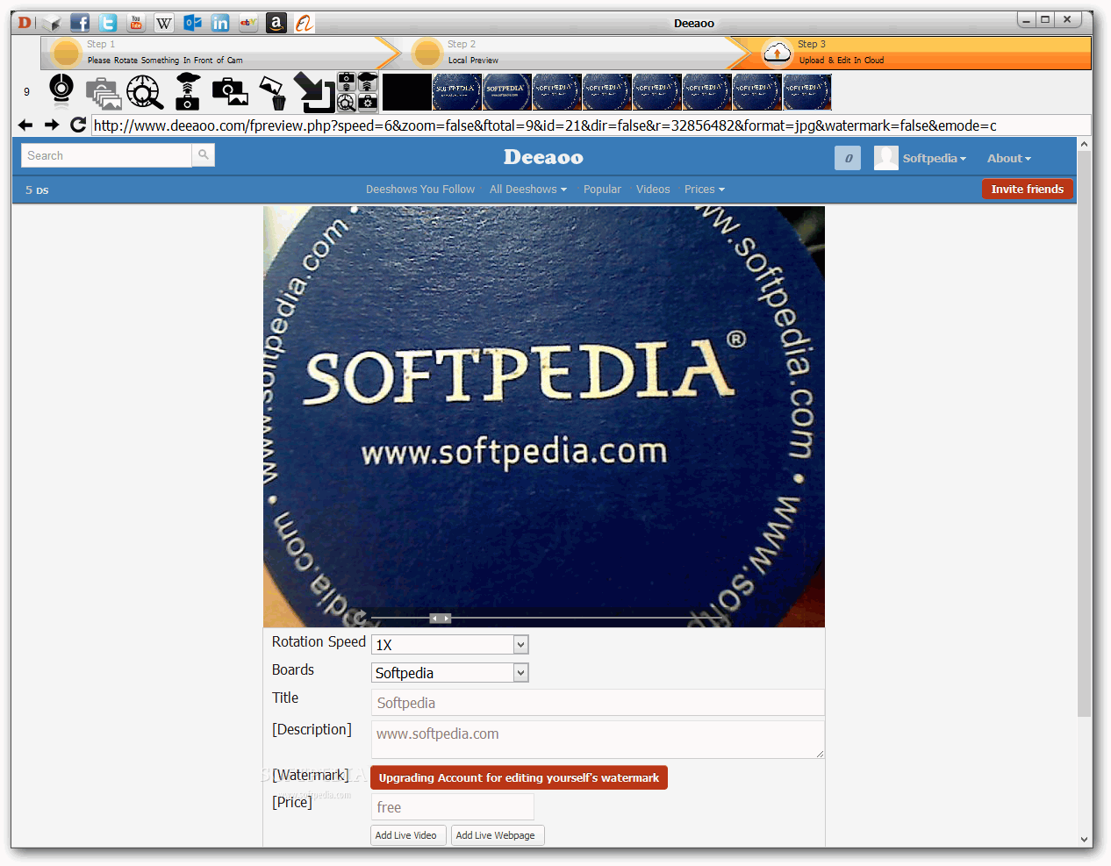
Task: Click the large Softpedia preview image
Action: pyautogui.click(x=544, y=417)
